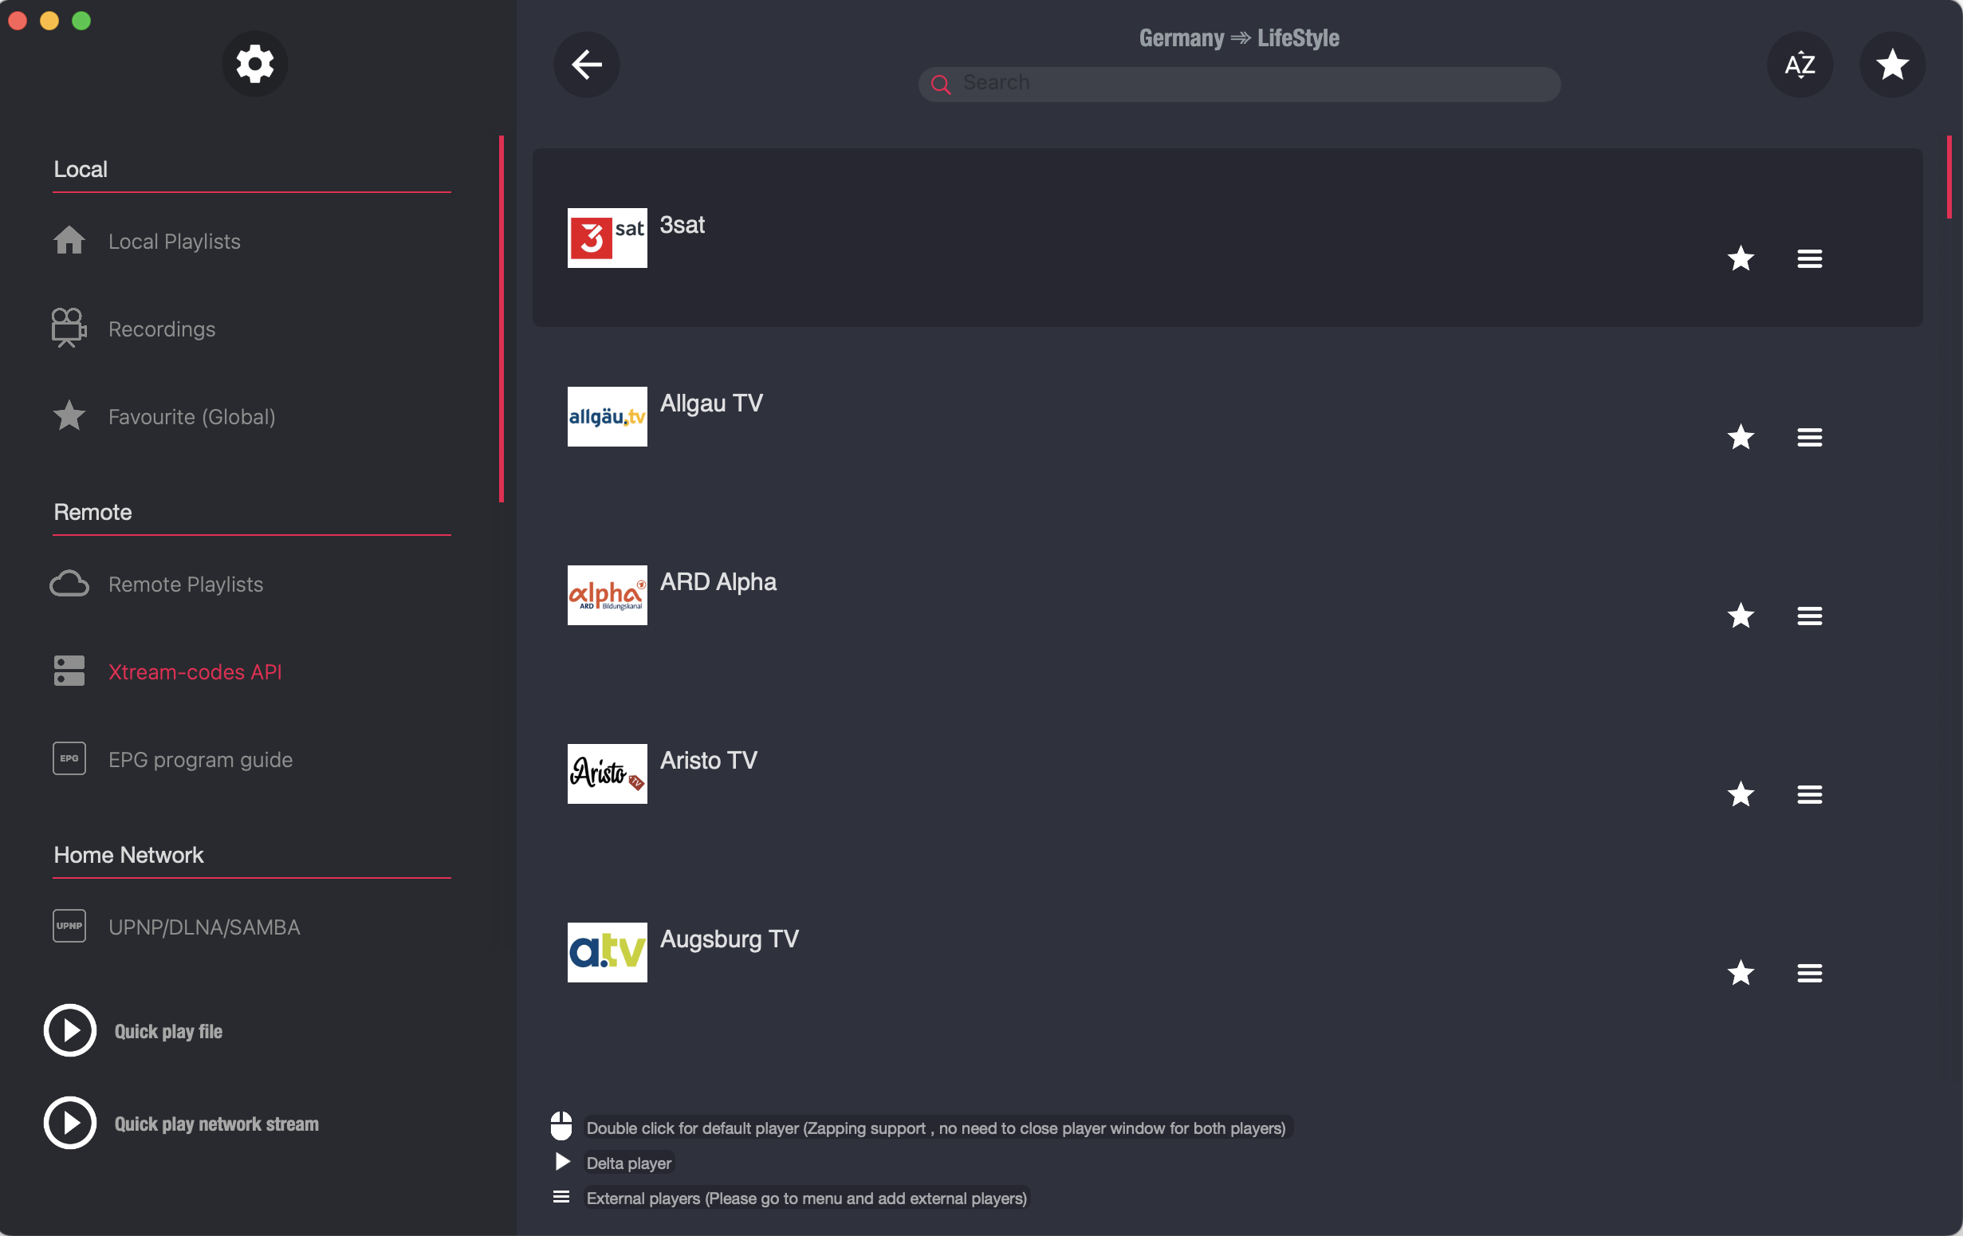The width and height of the screenshot is (1963, 1236).
Task: Open Remote Playlists cloud icon
Action: (69, 584)
